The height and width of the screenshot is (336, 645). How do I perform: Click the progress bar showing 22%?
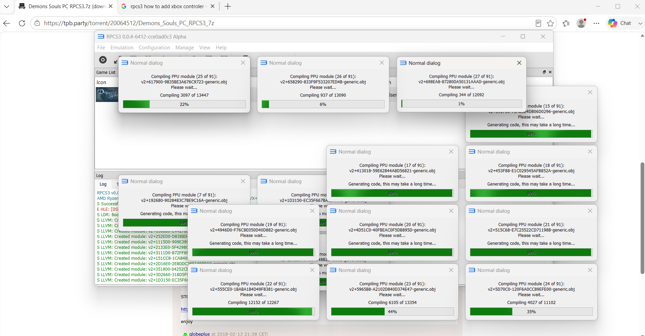coord(184,104)
